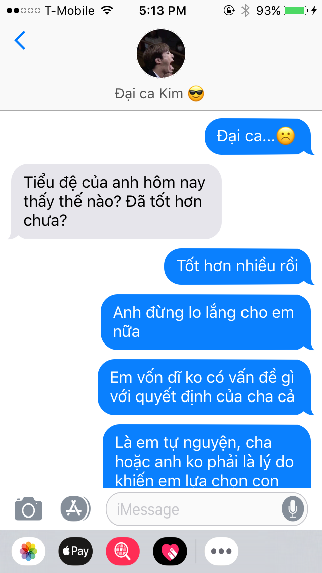Screen dimensions: 322x573
Task: Tap the blue back chevron
Action: coord(20,40)
